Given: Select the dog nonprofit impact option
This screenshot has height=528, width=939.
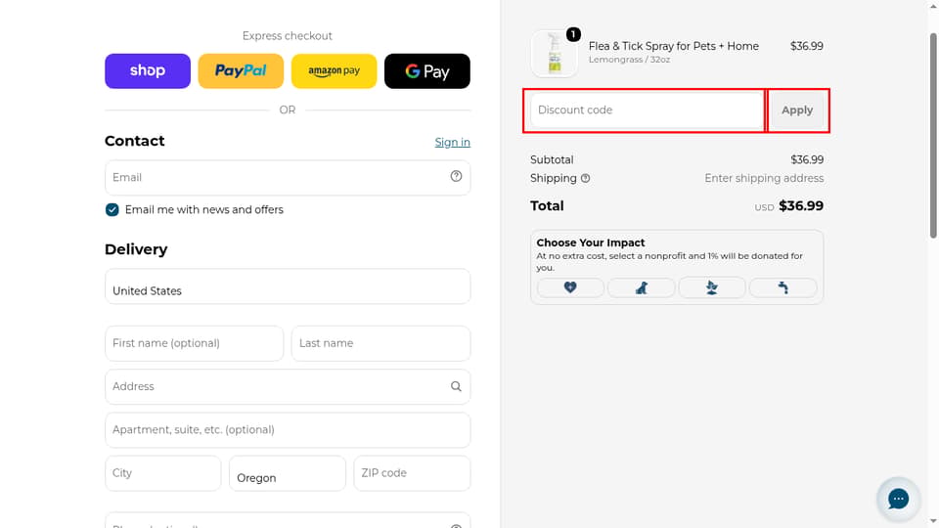Looking at the screenshot, I should 641,287.
